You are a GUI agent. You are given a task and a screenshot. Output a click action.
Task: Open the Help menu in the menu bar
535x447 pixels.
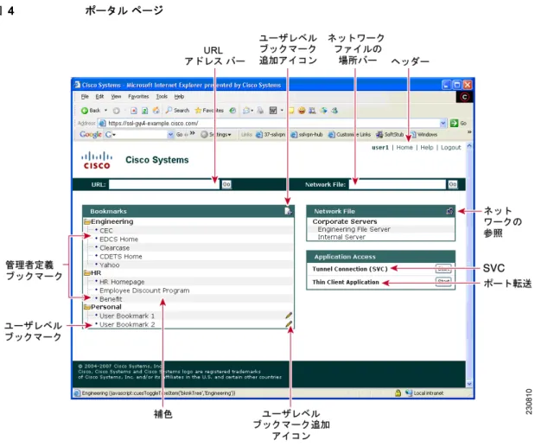tap(179, 97)
